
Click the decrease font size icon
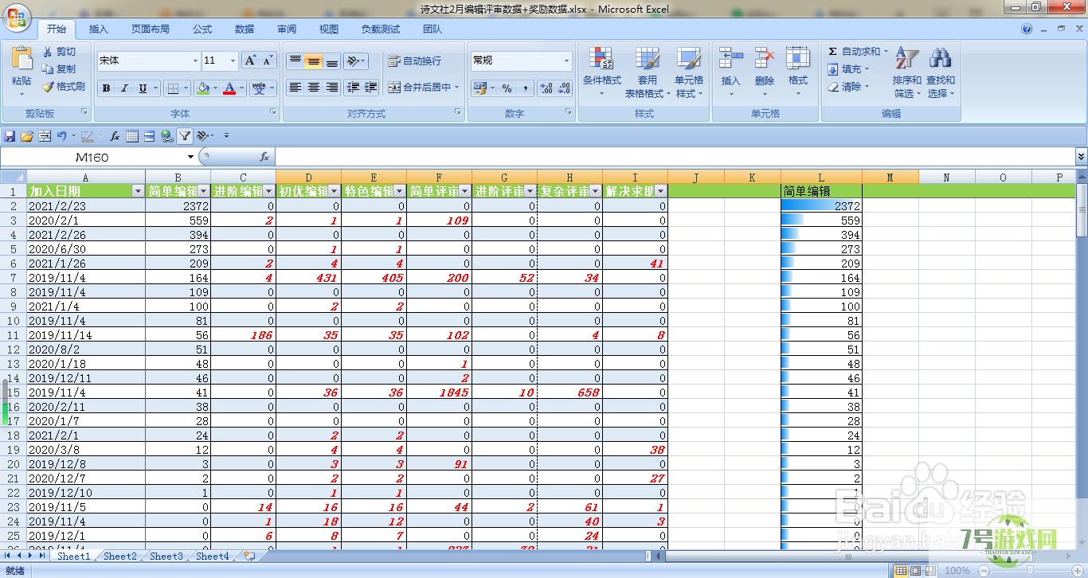[x=268, y=61]
